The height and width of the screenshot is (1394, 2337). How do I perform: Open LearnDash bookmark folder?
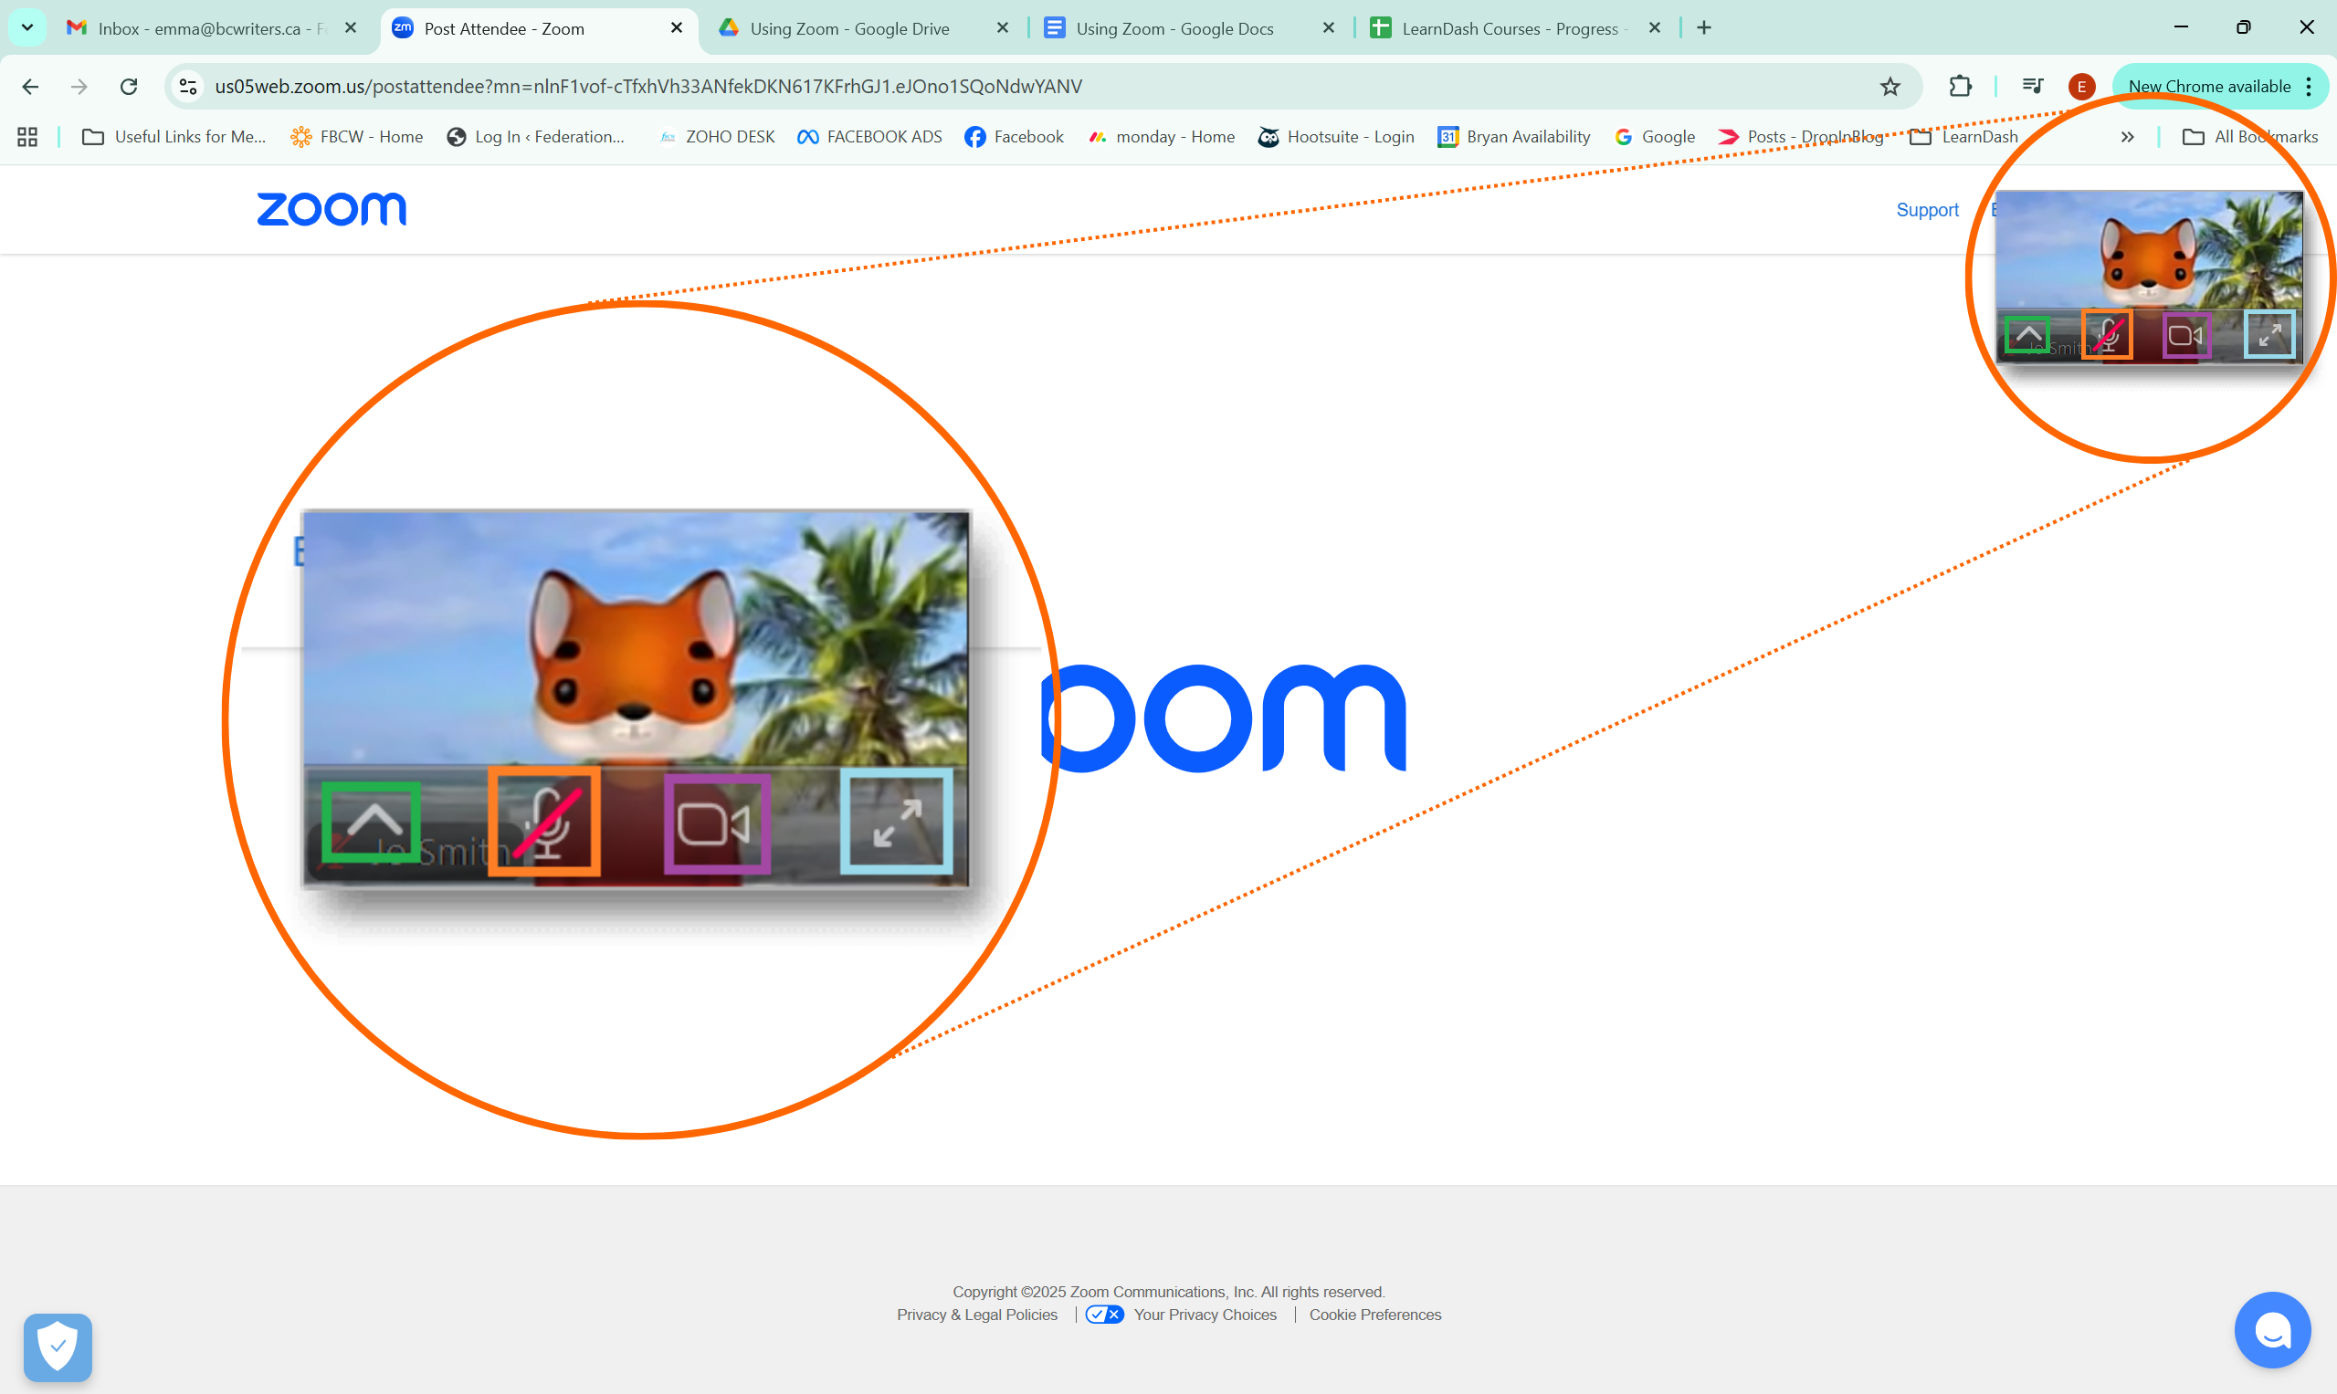[1964, 137]
